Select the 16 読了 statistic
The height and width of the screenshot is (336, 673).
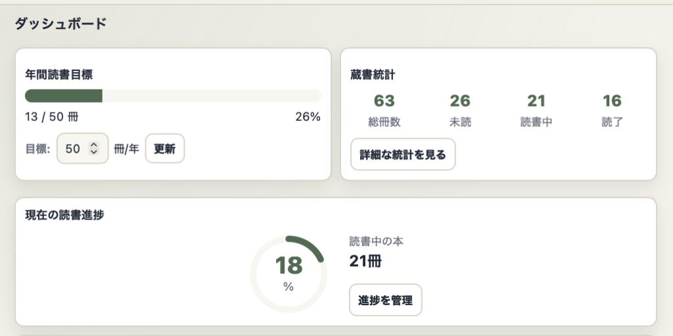tap(612, 110)
